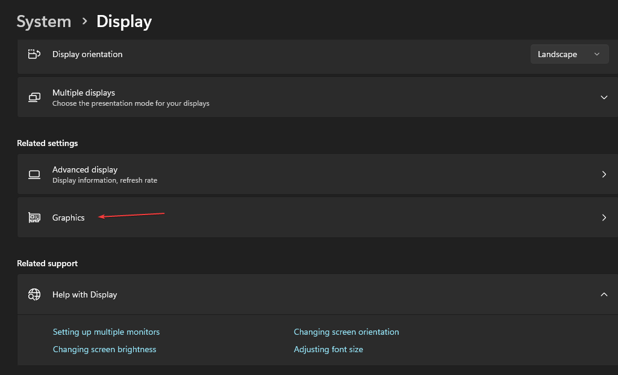Open Setting up multiple monitors help link
618x375 pixels.
click(106, 331)
